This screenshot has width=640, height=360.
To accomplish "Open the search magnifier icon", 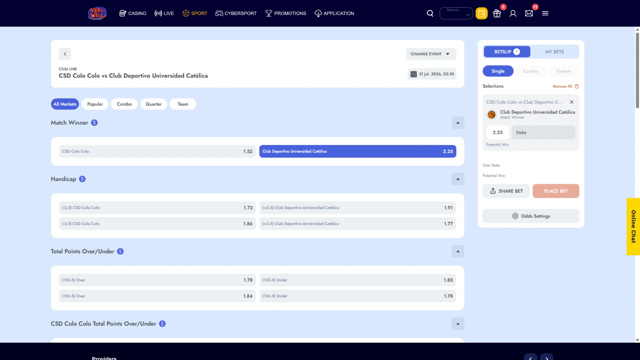I will [x=430, y=13].
